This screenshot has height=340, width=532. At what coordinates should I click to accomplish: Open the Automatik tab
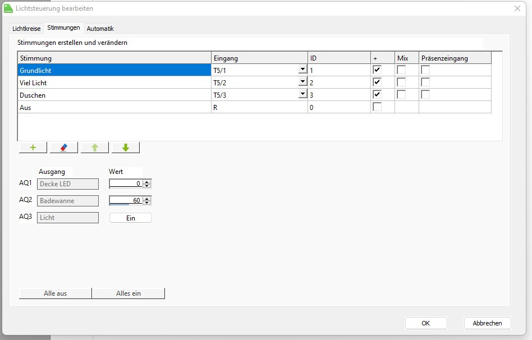point(100,29)
